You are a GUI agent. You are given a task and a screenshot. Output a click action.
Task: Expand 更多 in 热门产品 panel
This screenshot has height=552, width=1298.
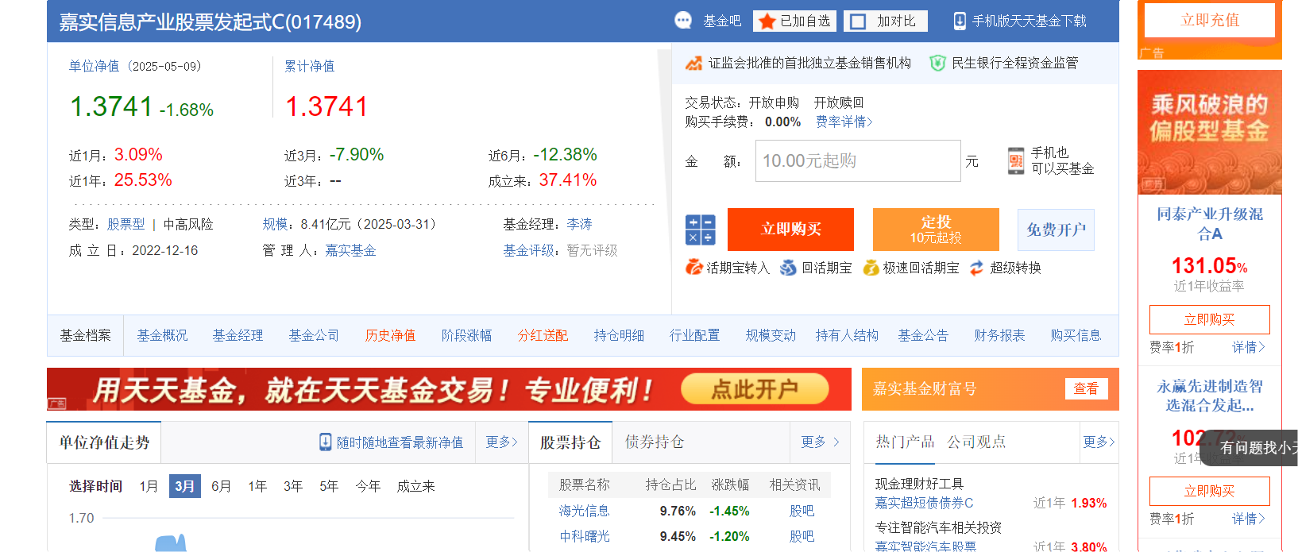1099,442
